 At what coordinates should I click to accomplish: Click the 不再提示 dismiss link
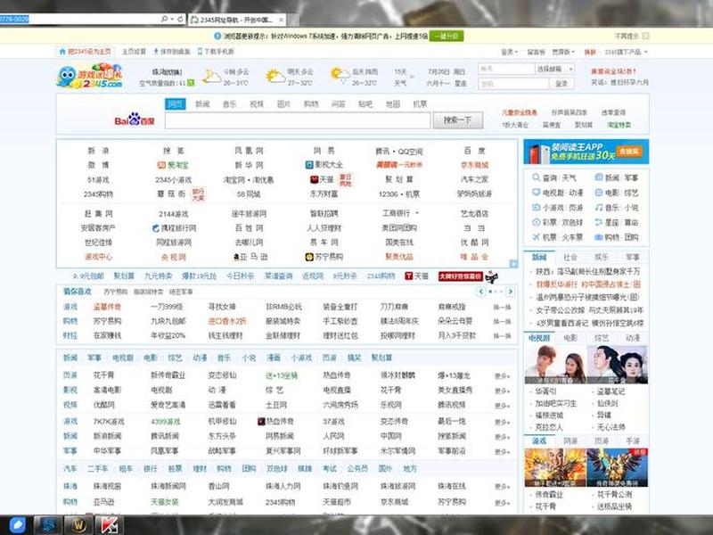(x=627, y=36)
